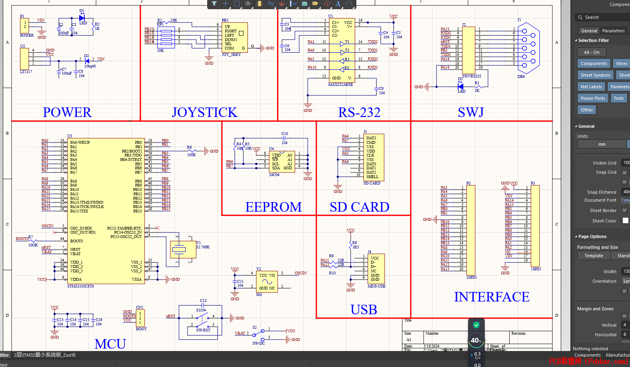This screenshot has height=367, width=630.
Task: Collapse the Selection Filter section
Action: [576, 40]
